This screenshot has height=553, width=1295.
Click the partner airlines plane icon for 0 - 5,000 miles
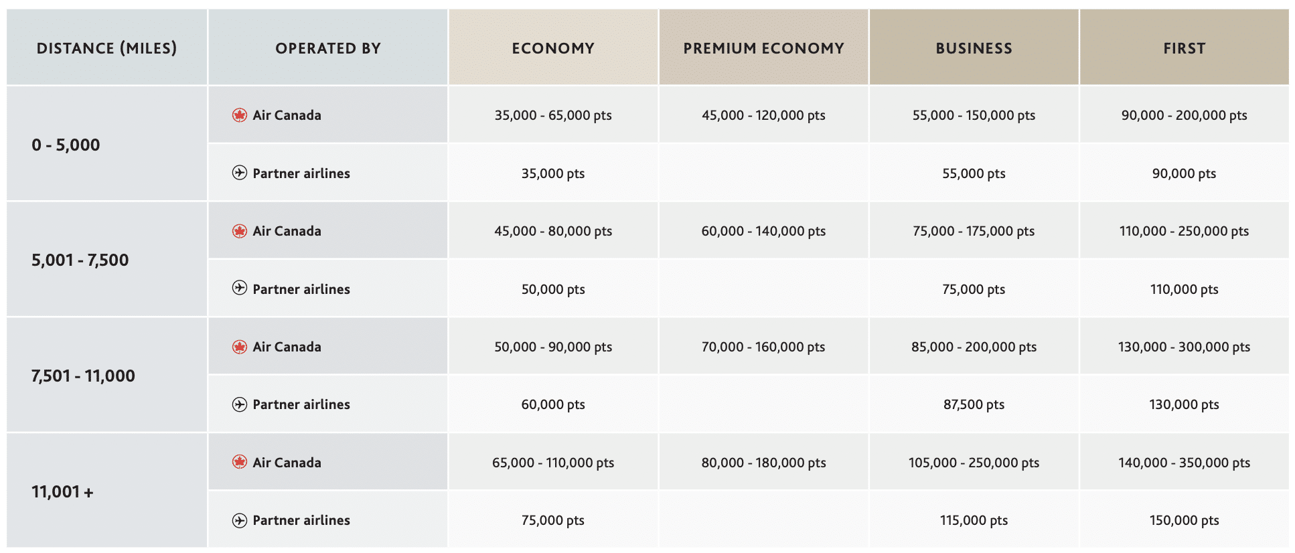click(x=239, y=173)
